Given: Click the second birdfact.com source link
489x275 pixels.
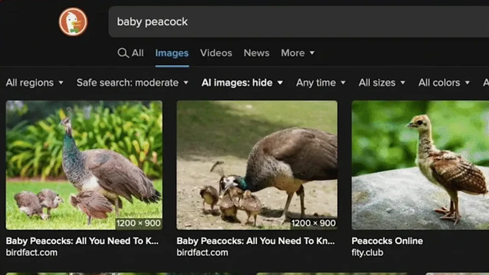Looking at the screenshot, I should [202, 252].
